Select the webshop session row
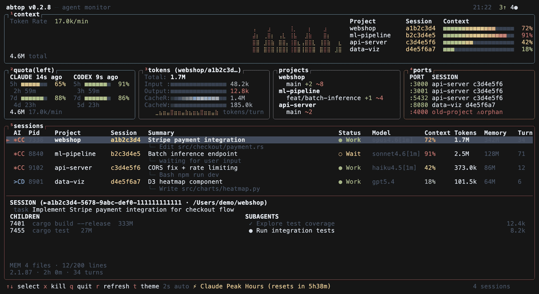Viewport: 539px width, 294px height. coord(269,140)
